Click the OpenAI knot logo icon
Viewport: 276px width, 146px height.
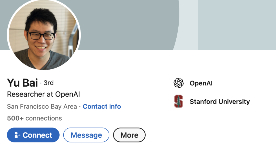click(x=178, y=83)
